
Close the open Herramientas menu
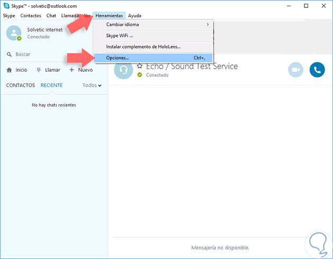[109, 16]
